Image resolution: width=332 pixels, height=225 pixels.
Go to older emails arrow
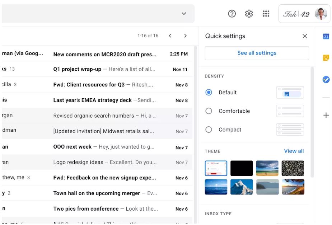(186, 36)
